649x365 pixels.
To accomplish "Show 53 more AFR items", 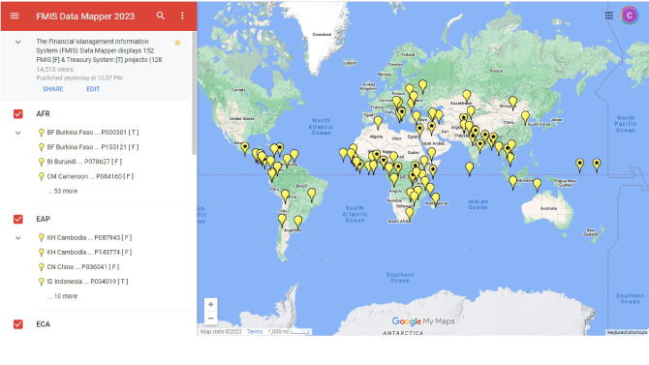I will click(63, 191).
